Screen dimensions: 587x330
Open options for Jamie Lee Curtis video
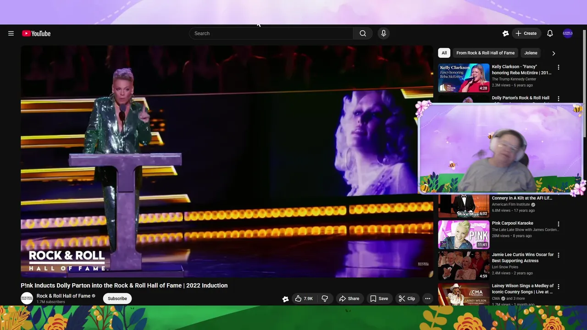[558, 255]
